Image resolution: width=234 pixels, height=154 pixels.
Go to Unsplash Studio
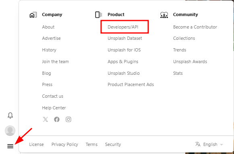[x=124, y=73]
